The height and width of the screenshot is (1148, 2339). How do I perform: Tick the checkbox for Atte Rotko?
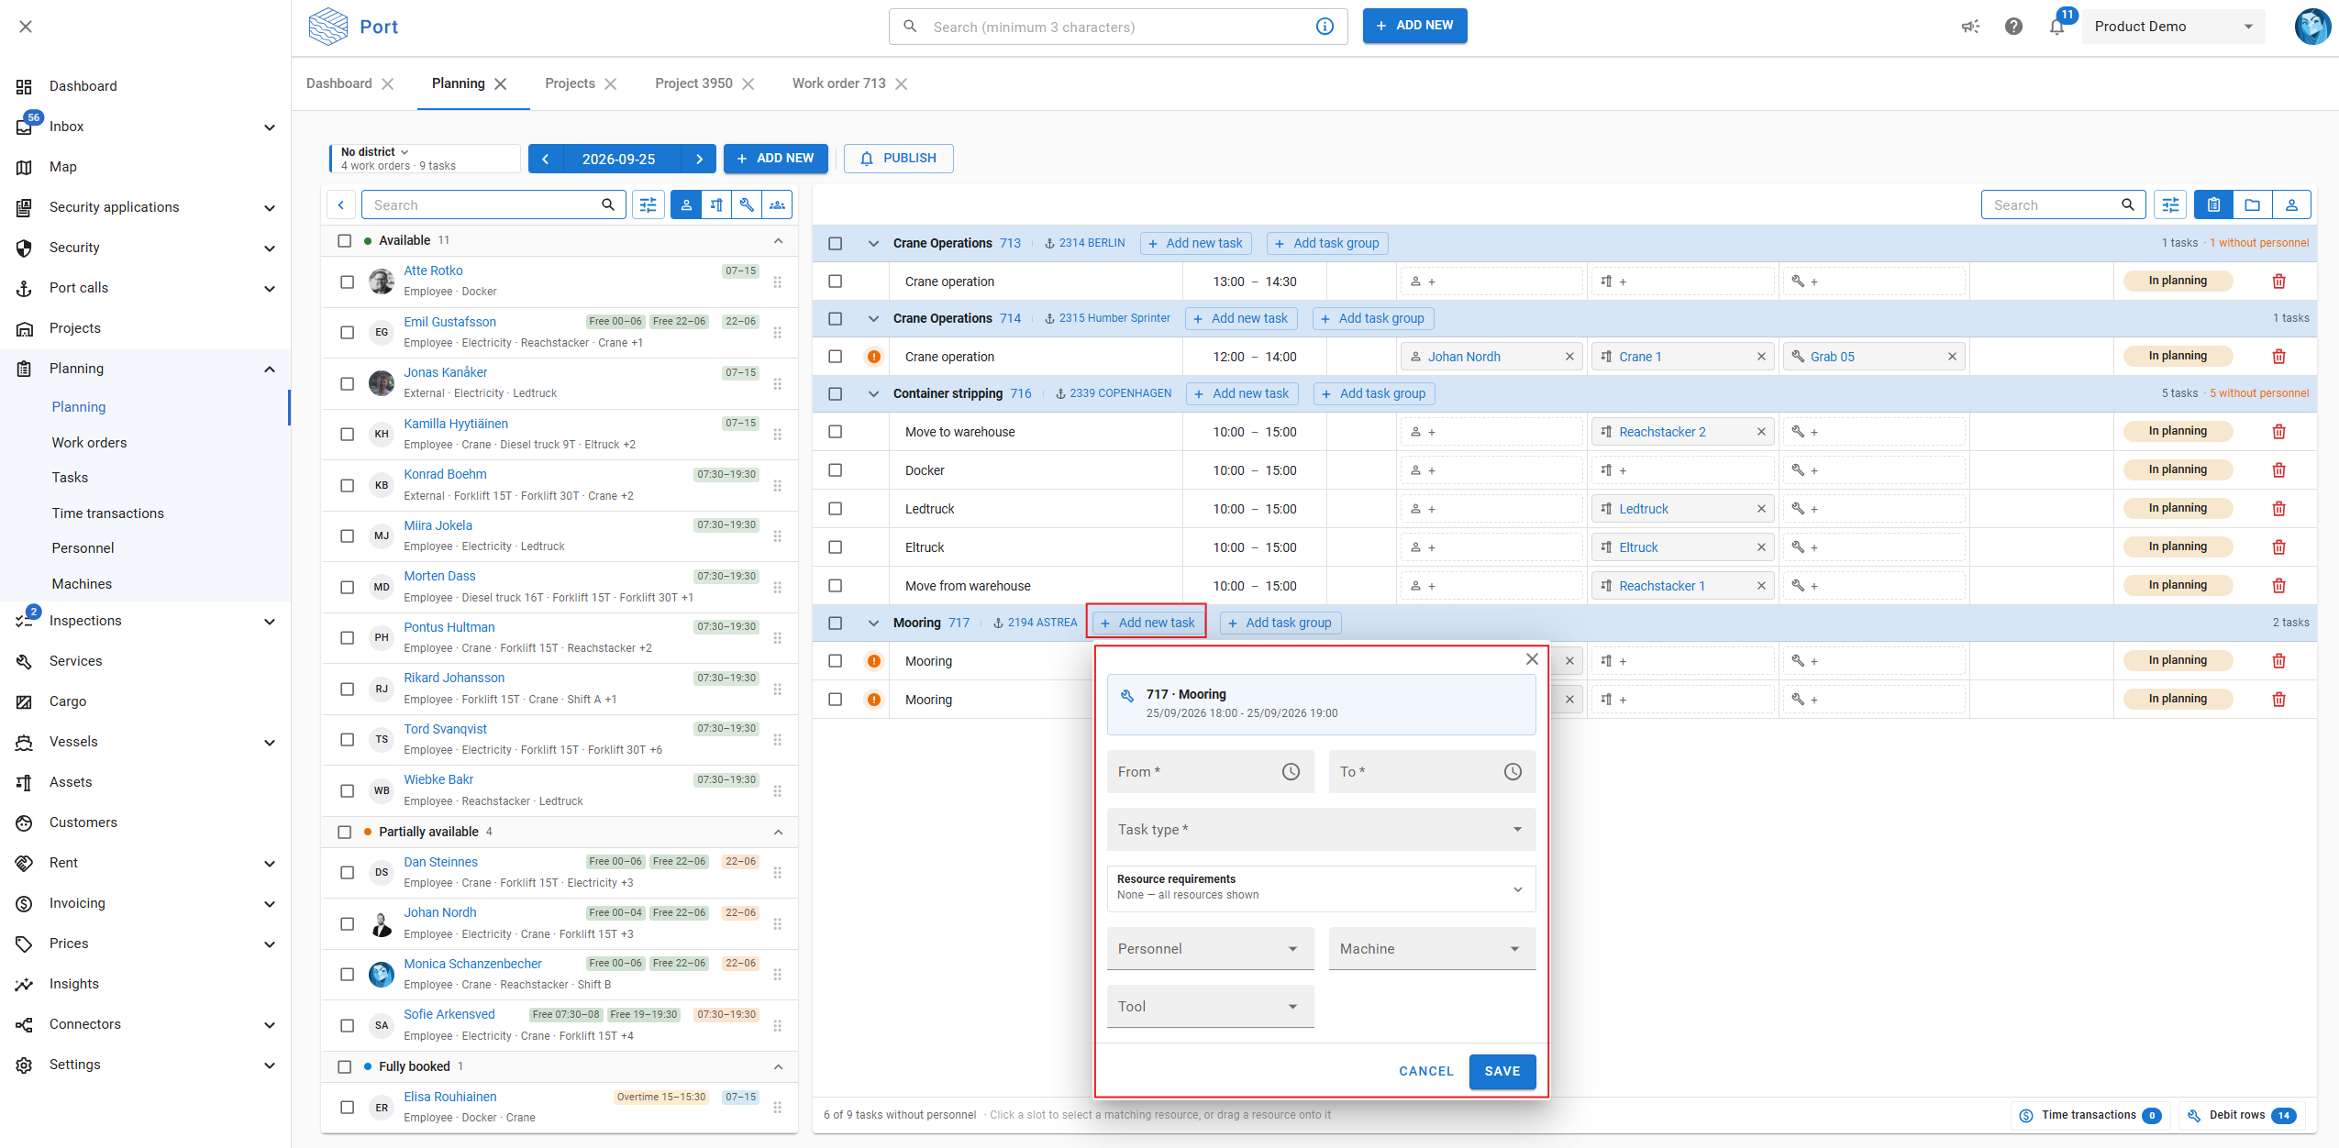point(347,281)
